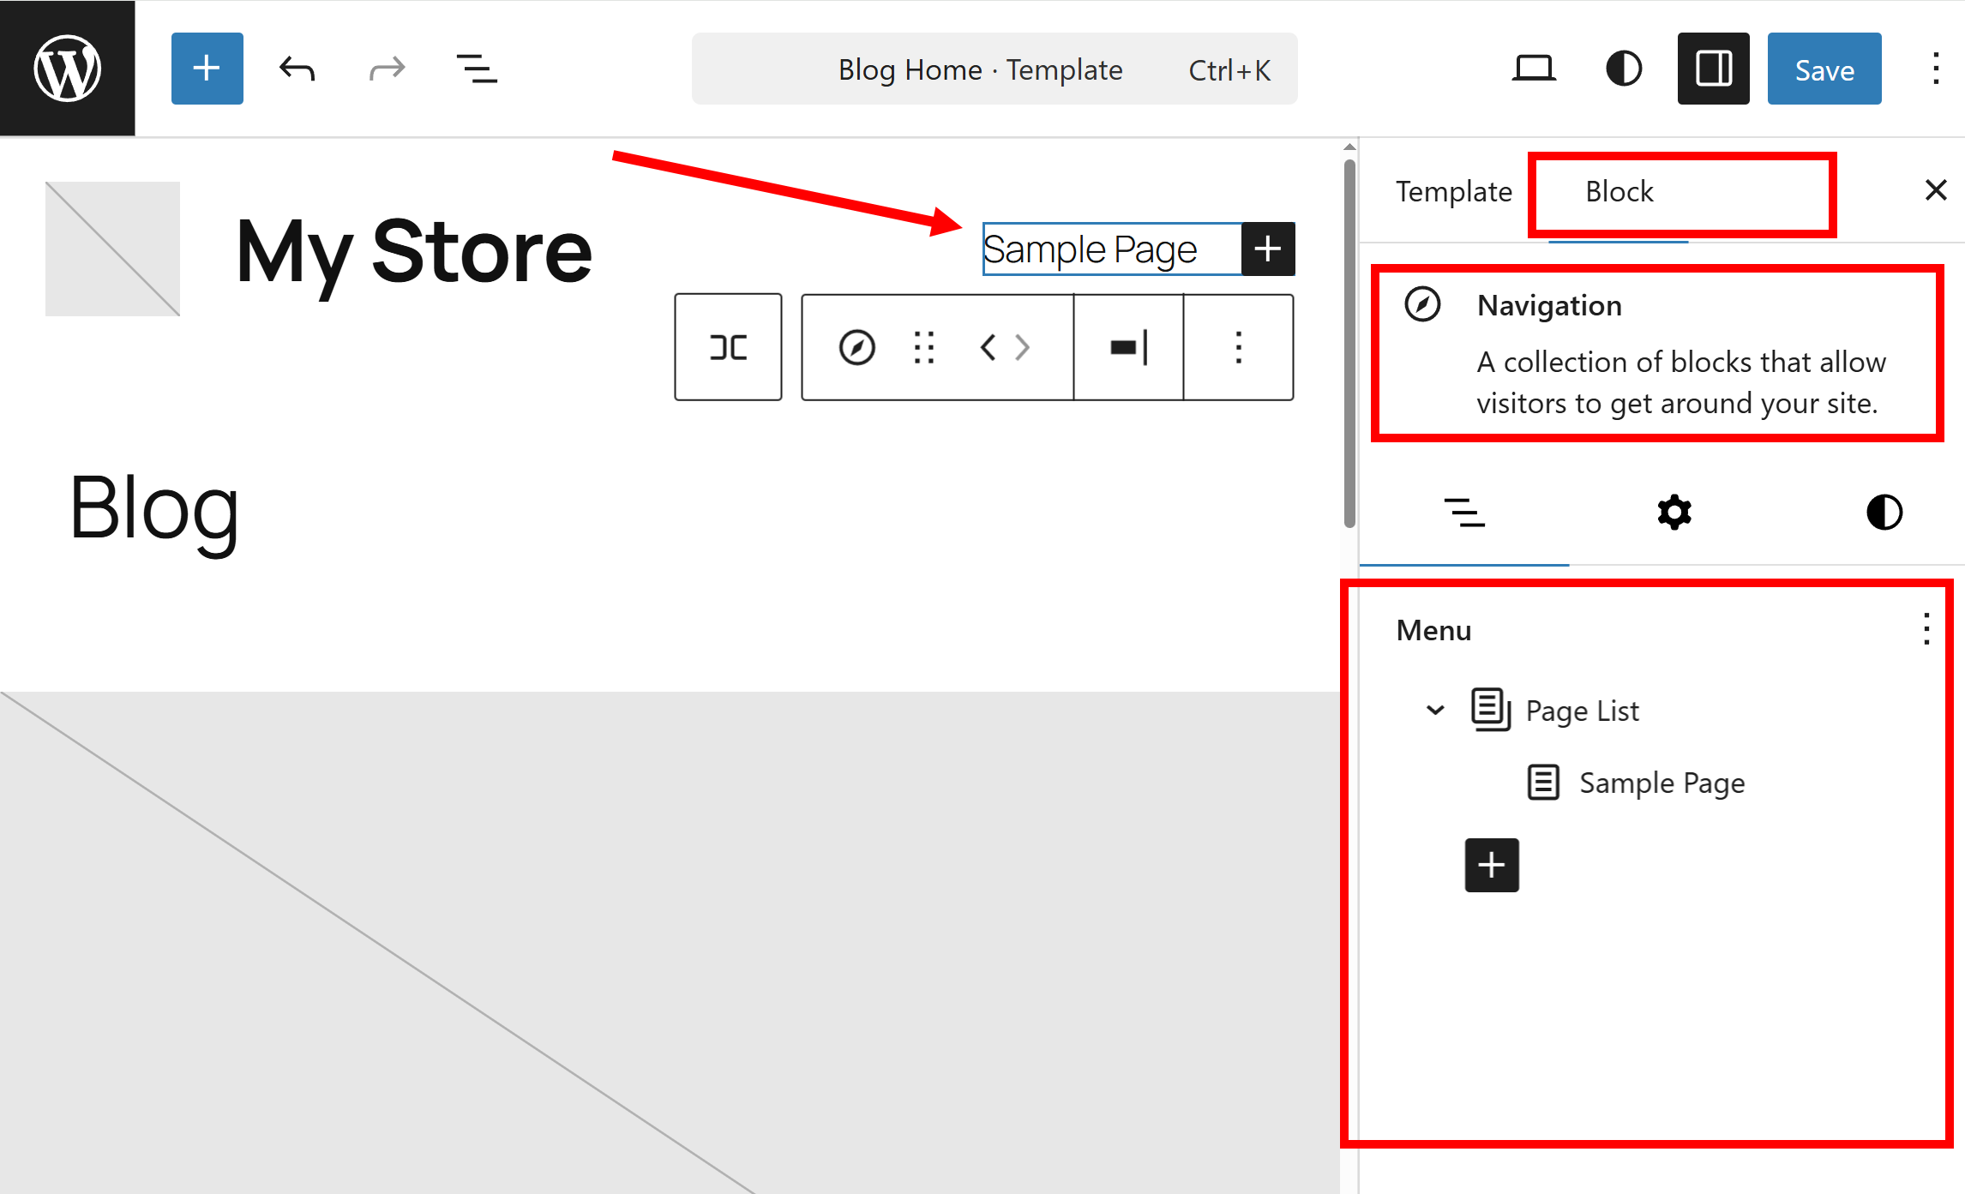Switch to the Template tab
Viewport: 1965px width, 1194px height.
pos(1453,191)
